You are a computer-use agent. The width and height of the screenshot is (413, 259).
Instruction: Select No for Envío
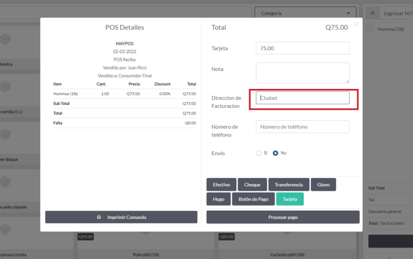pyautogui.click(x=275, y=153)
